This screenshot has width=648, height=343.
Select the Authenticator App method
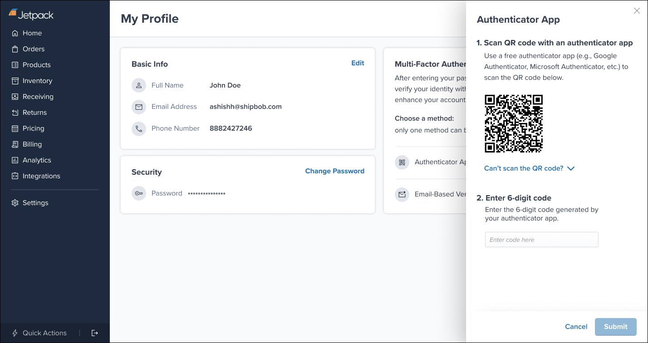click(403, 162)
